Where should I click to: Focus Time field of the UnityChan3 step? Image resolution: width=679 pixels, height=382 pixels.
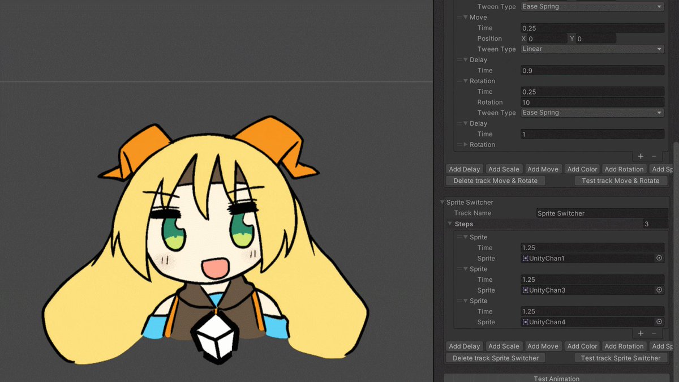[x=592, y=280]
